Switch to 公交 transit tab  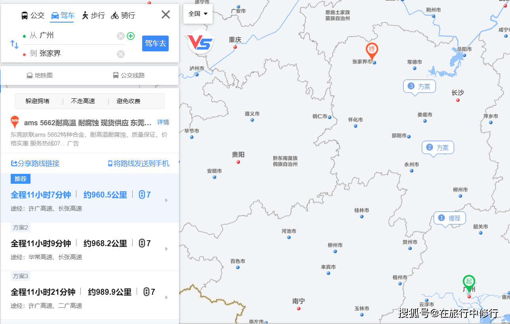(x=32, y=15)
